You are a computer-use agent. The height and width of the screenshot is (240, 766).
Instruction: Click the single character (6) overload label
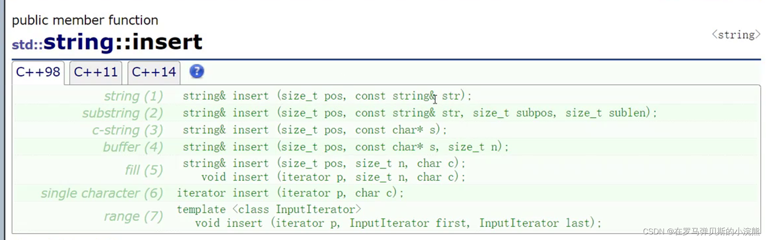[x=102, y=194]
